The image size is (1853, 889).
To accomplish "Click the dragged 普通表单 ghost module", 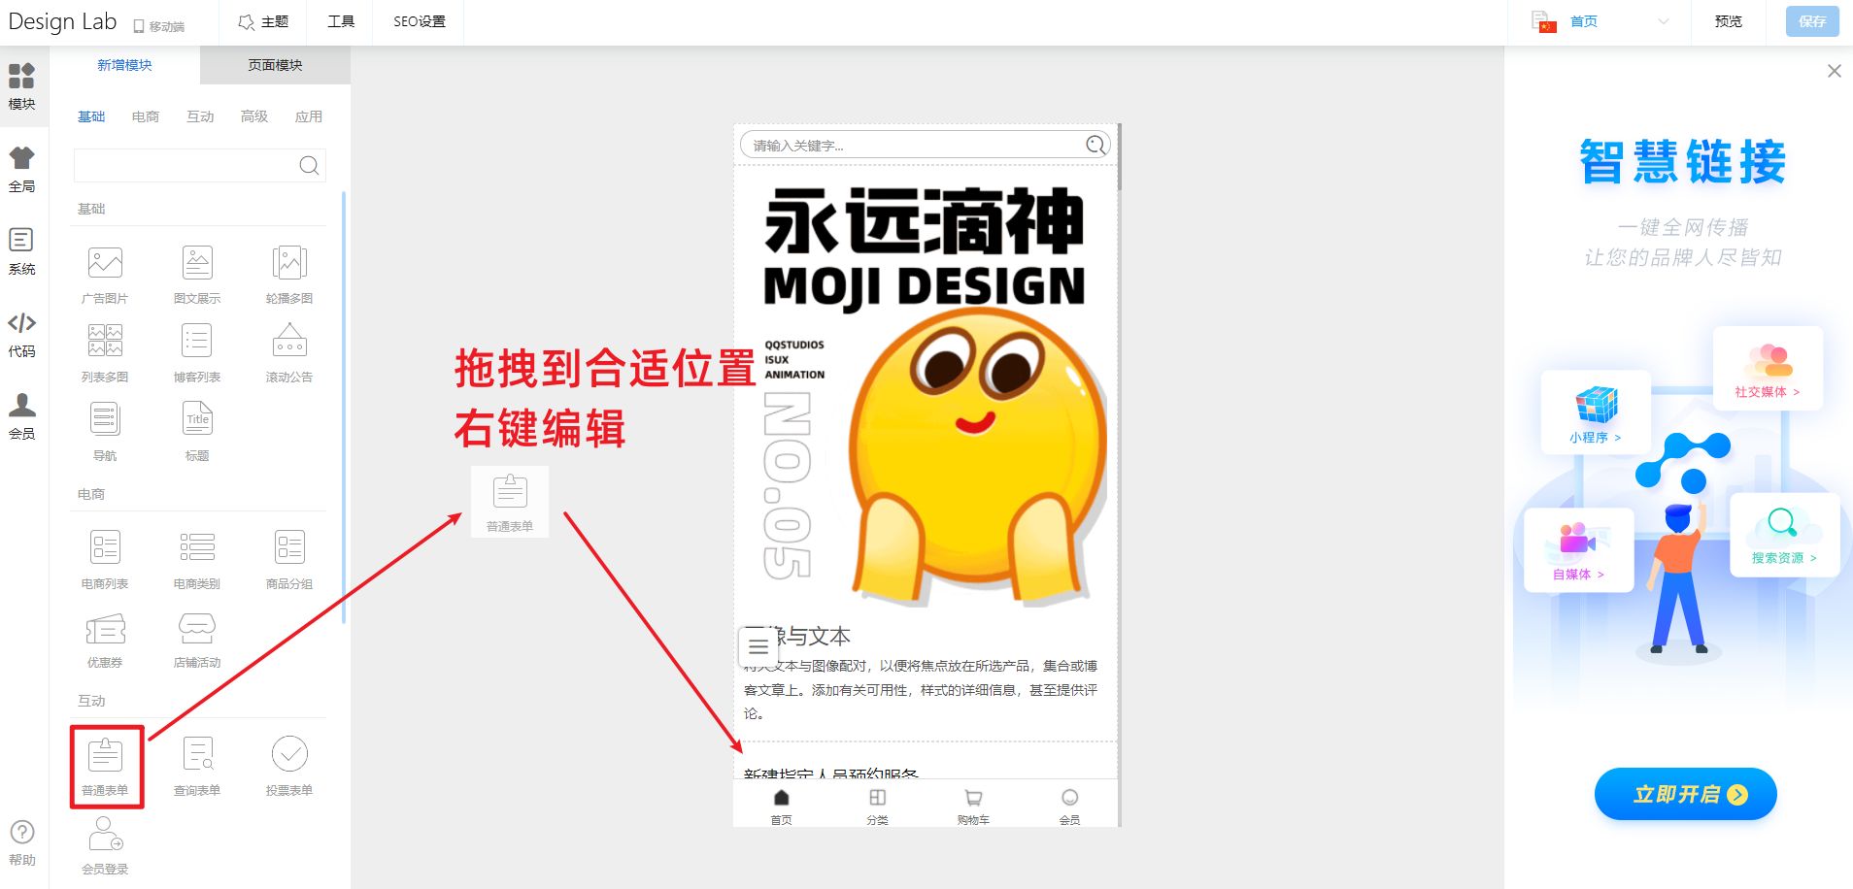I will [510, 502].
